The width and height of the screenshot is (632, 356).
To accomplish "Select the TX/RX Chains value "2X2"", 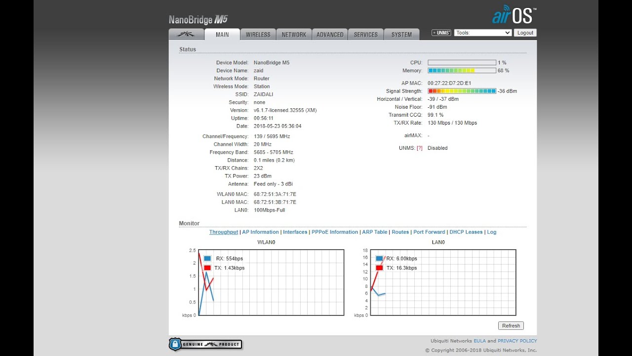I will [258, 168].
